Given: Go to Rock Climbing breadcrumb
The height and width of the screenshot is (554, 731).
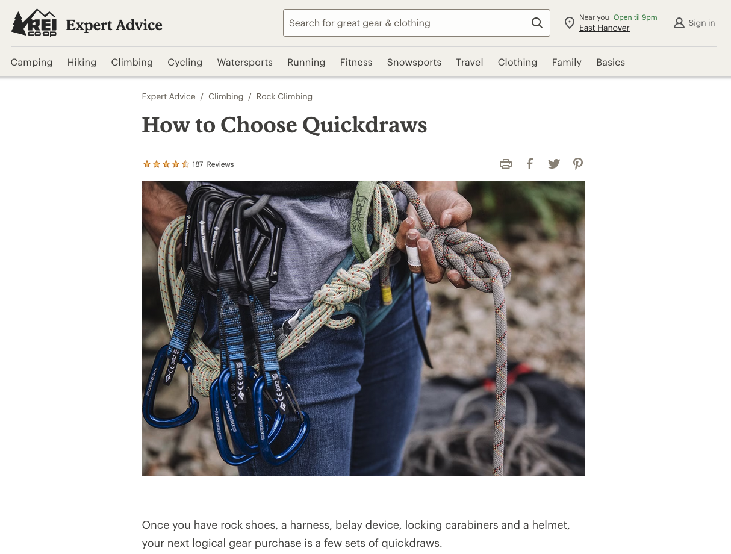Looking at the screenshot, I should [284, 96].
